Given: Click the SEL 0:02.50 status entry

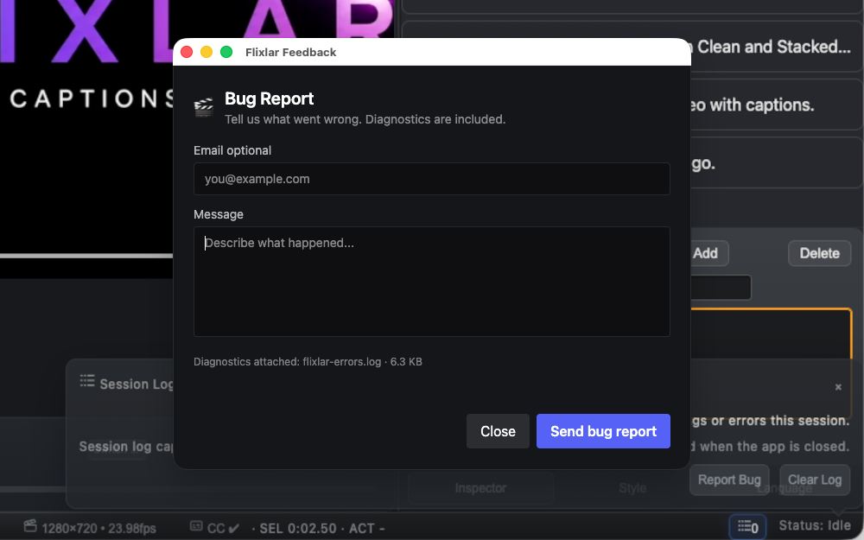Looking at the screenshot, I should click(297, 529).
